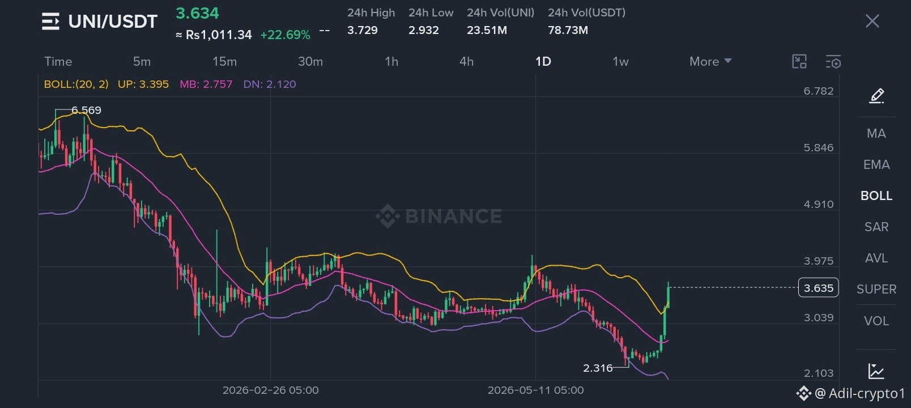Enable the SAR indicator

click(x=876, y=227)
